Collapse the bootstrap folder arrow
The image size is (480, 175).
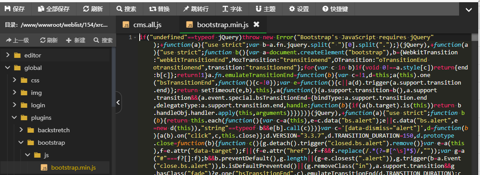tap(21, 142)
